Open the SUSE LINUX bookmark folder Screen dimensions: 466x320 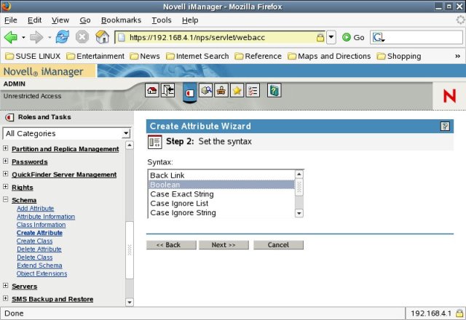(33, 56)
